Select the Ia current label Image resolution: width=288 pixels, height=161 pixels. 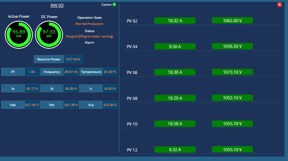(13, 89)
